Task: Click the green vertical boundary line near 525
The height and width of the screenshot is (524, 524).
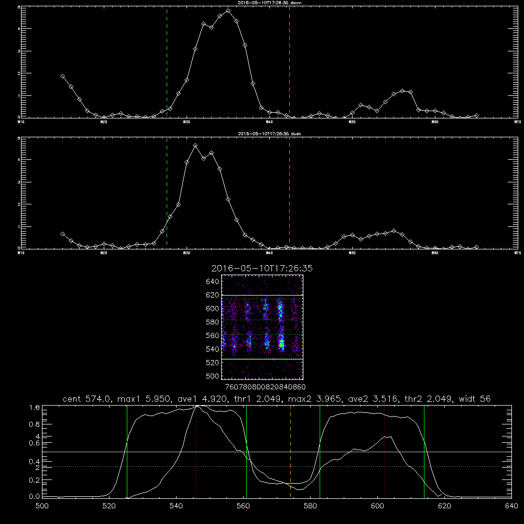Action: [x=127, y=452]
